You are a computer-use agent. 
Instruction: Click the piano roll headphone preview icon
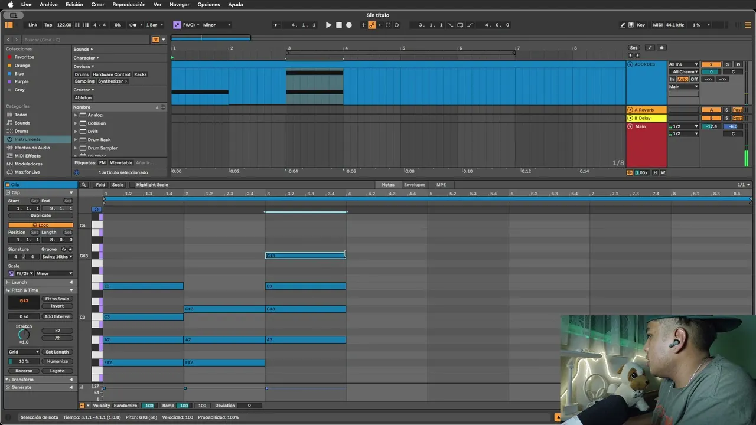96,209
